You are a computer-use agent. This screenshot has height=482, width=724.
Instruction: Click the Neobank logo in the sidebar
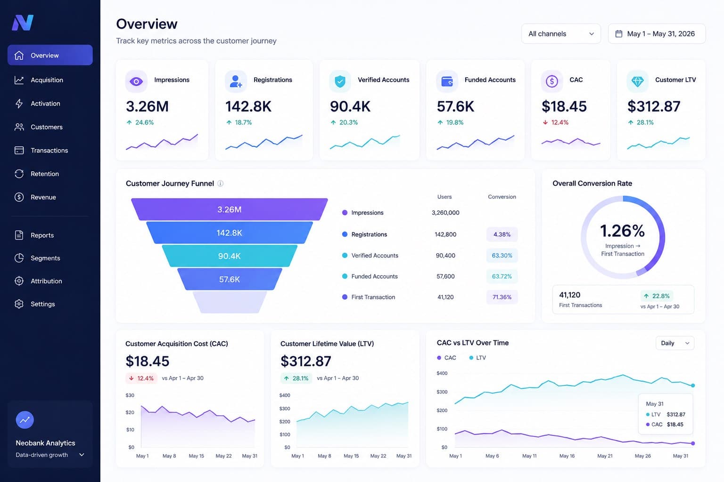[x=23, y=23]
